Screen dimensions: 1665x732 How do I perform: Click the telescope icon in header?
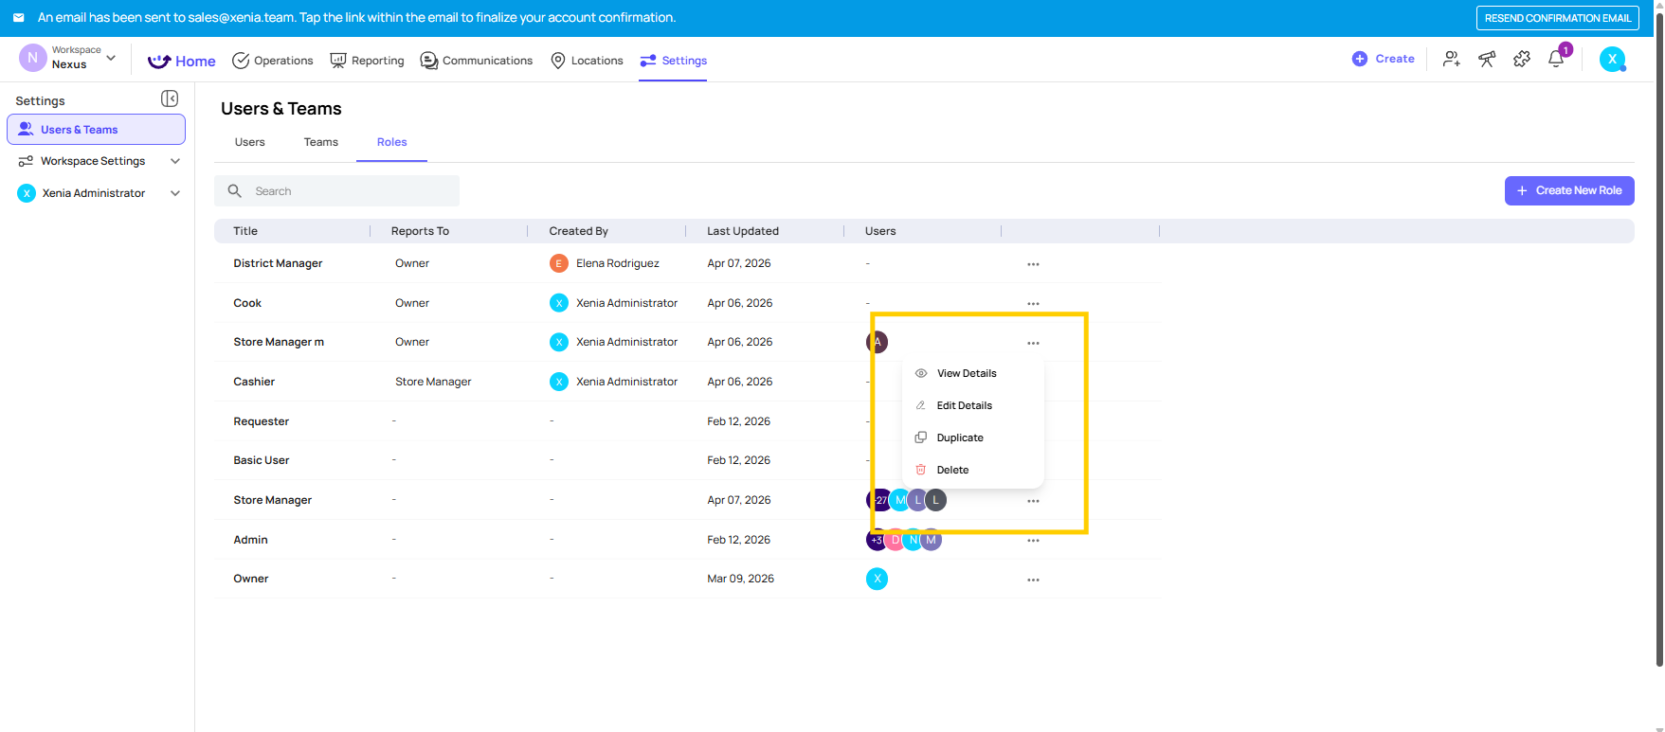1487,59
